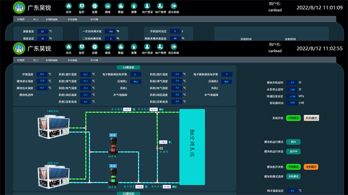The height and width of the screenshot is (195, 348).
Task: Select the 2# chiller module unit image
Action: click(54, 177)
